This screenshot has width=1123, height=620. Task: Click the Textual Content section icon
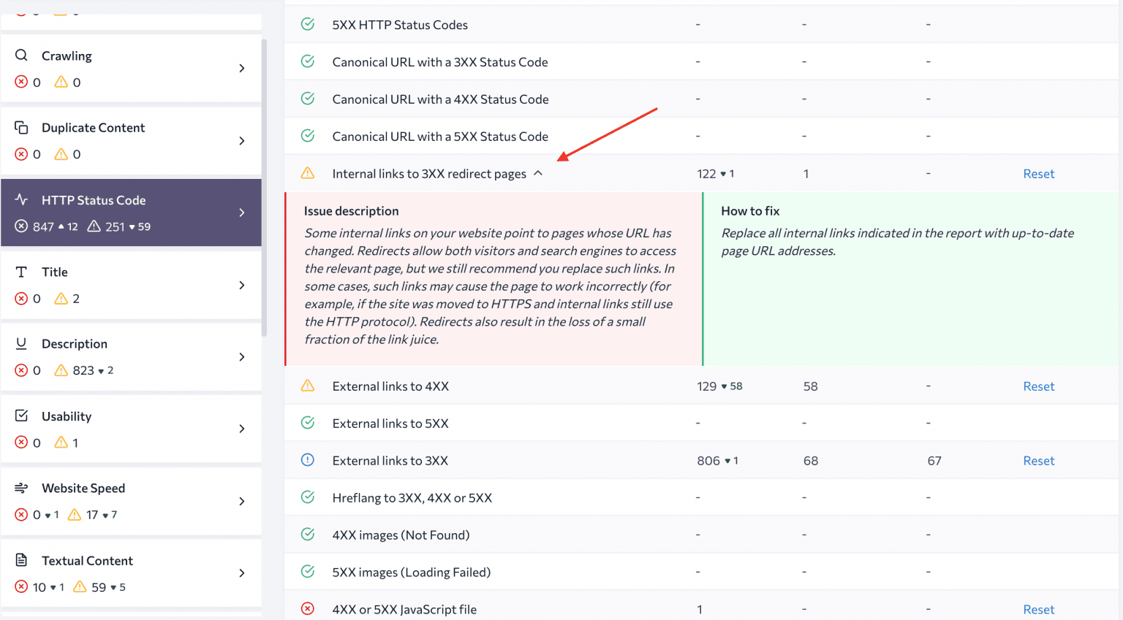(x=20, y=559)
